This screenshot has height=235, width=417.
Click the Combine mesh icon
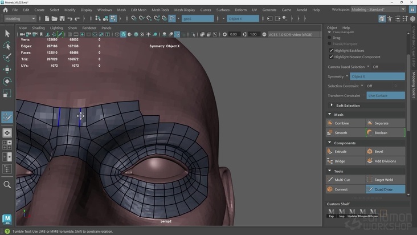pos(330,123)
